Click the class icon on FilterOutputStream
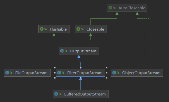Image resolution: width=169 pixels, height=102 pixels. (x=59, y=73)
